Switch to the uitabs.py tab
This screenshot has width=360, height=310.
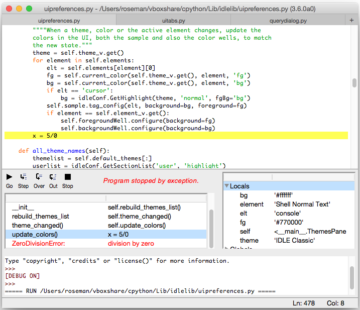[x=174, y=21]
